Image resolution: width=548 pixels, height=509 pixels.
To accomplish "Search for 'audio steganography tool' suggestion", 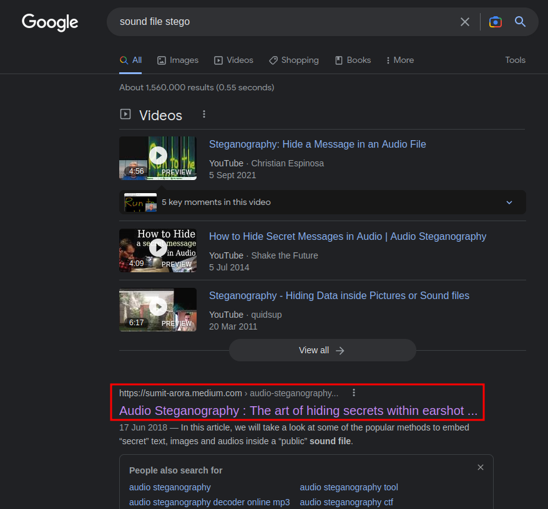I will 349,487.
